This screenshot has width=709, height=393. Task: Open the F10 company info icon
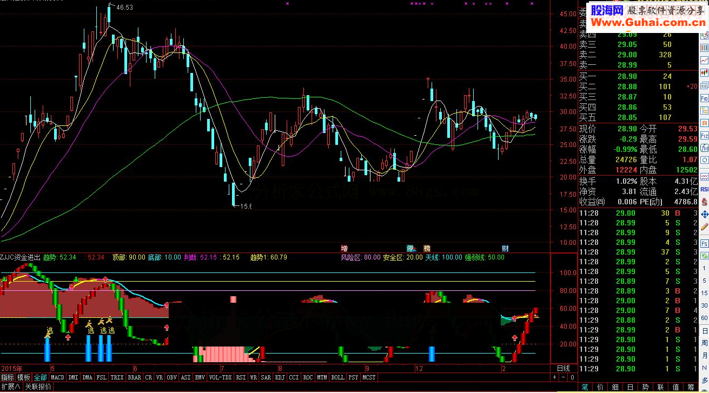click(704, 98)
